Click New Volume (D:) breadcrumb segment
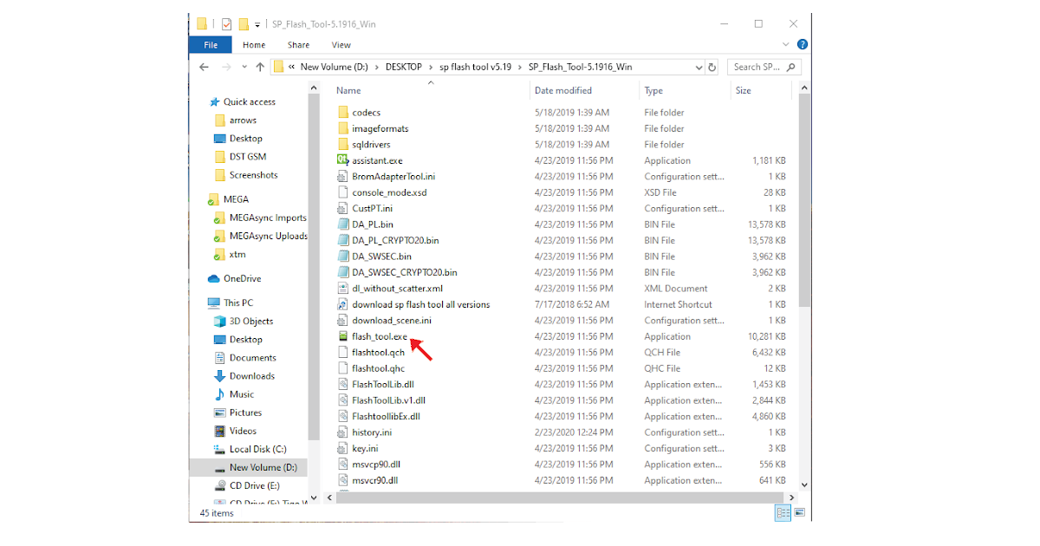 (334, 67)
